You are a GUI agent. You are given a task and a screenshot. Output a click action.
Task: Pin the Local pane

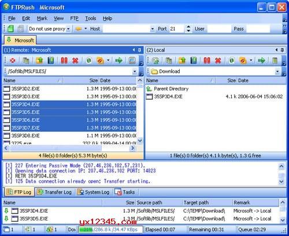click(x=282, y=50)
